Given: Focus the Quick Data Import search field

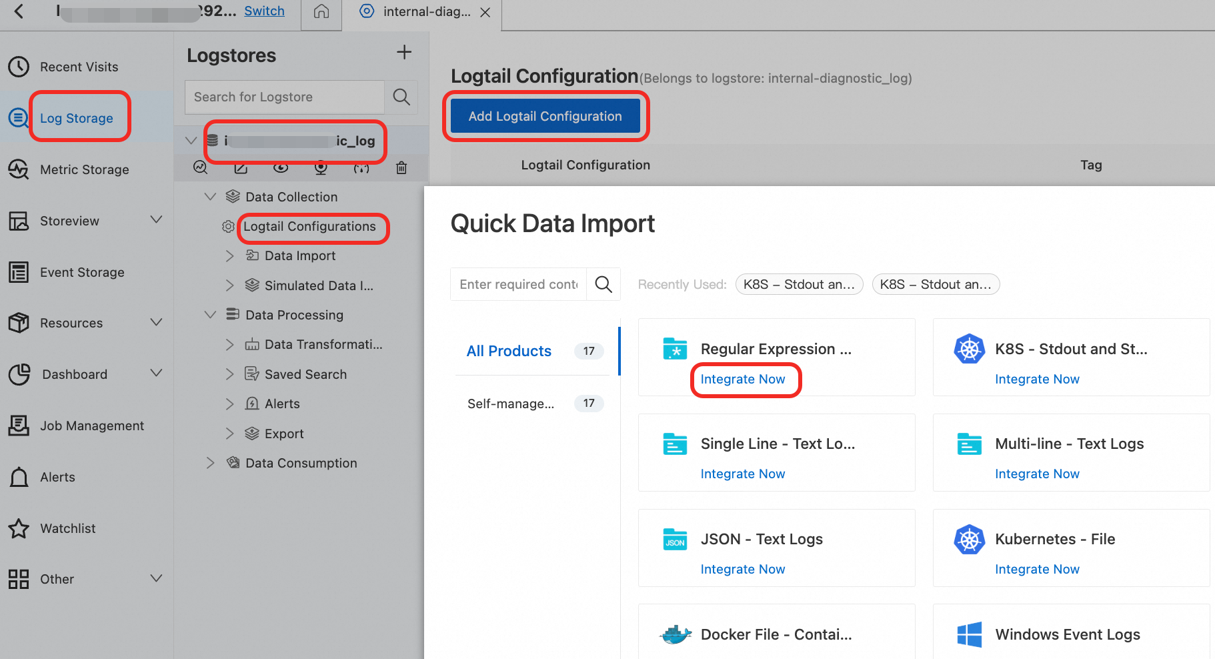Looking at the screenshot, I should pos(519,284).
